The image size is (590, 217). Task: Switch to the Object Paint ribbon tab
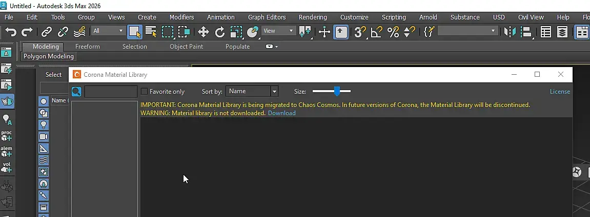point(186,47)
